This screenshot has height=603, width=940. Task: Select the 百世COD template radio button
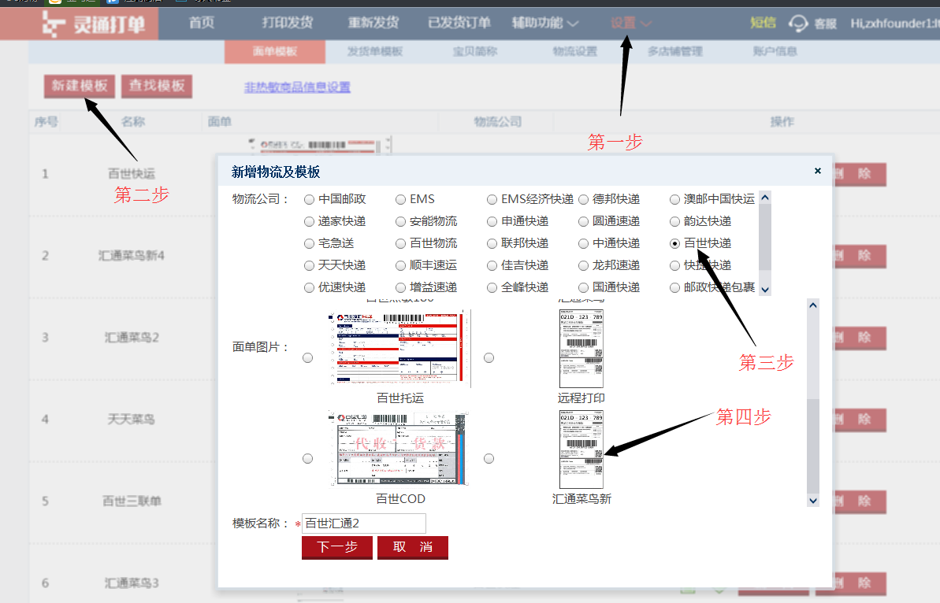307,458
